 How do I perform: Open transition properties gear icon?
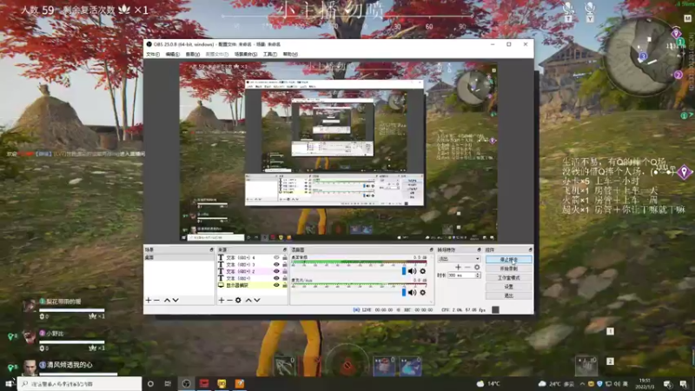(x=477, y=267)
